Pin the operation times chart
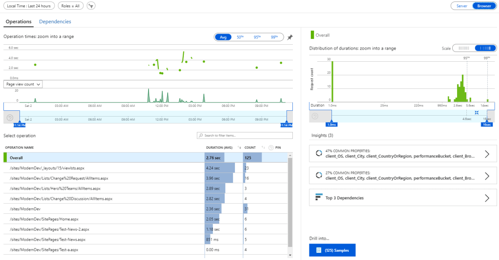The height and width of the screenshot is (260, 499). click(x=290, y=37)
